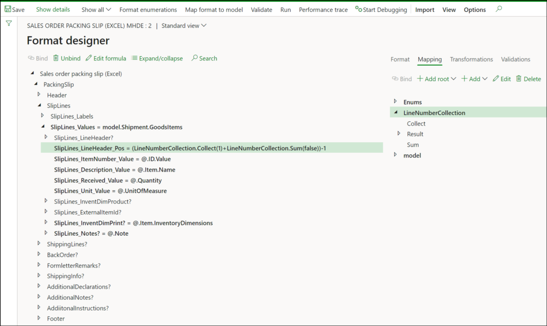The image size is (547, 326).
Task: Click the Delete trash icon in Mapping pane
Action: coord(519,79)
